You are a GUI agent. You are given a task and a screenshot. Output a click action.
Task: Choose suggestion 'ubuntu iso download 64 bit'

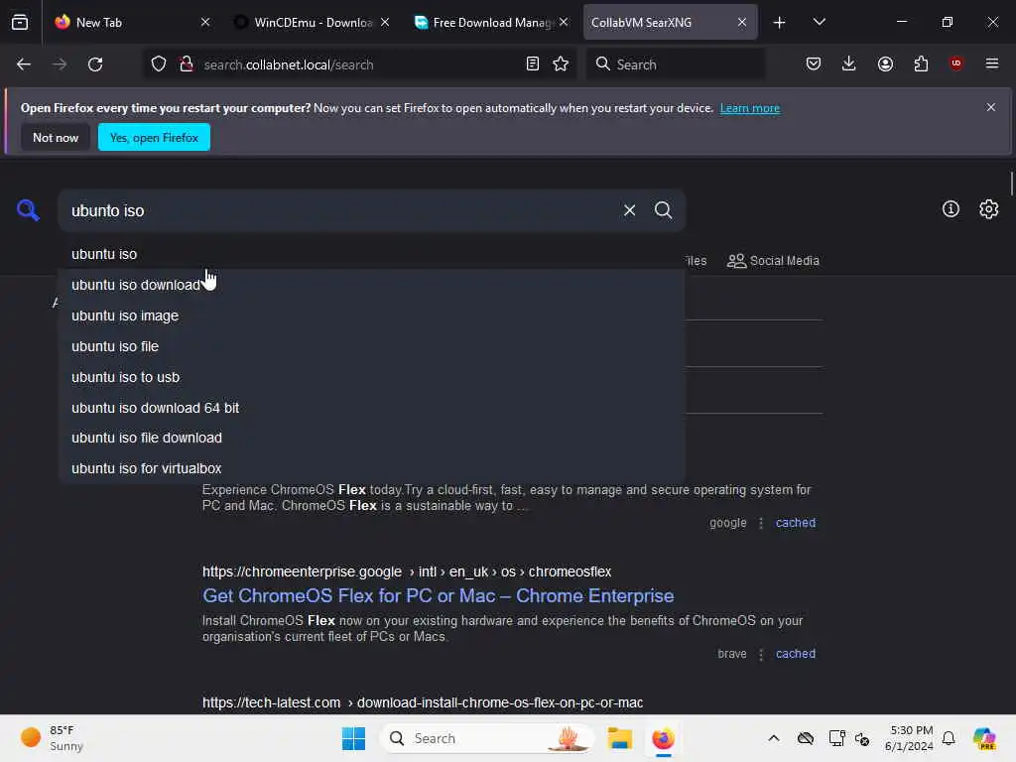[372, 408]
